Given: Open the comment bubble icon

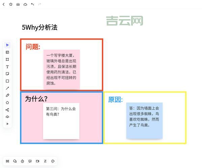Looking at the screenshot, I should click(x=30, y=161).
